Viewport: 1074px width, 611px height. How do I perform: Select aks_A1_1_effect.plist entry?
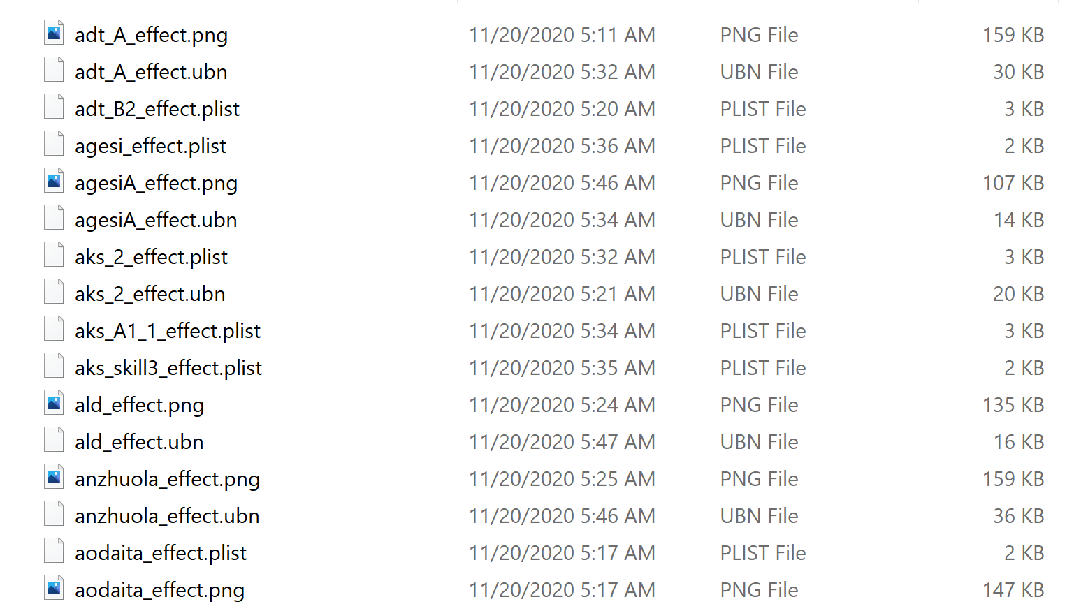coord(168,331)
